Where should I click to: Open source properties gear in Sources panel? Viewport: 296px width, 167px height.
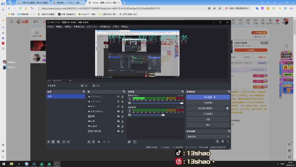point(99,142)
